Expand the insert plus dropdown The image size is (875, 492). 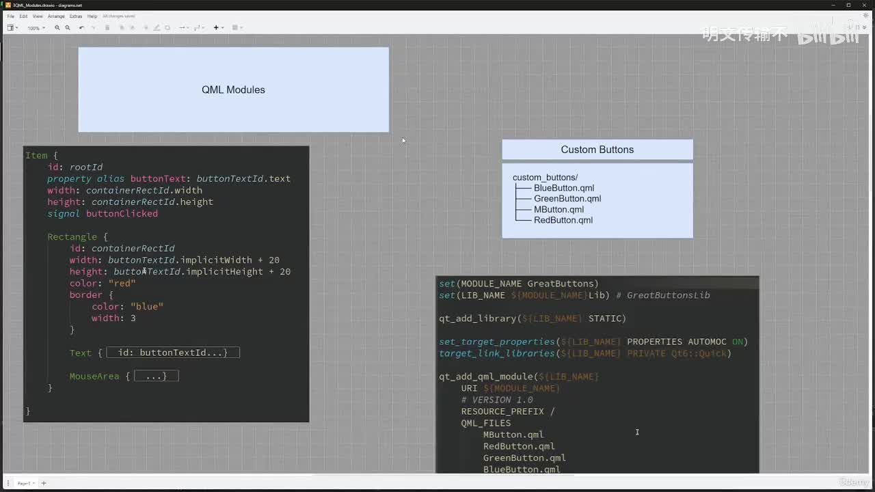[217, 28]
